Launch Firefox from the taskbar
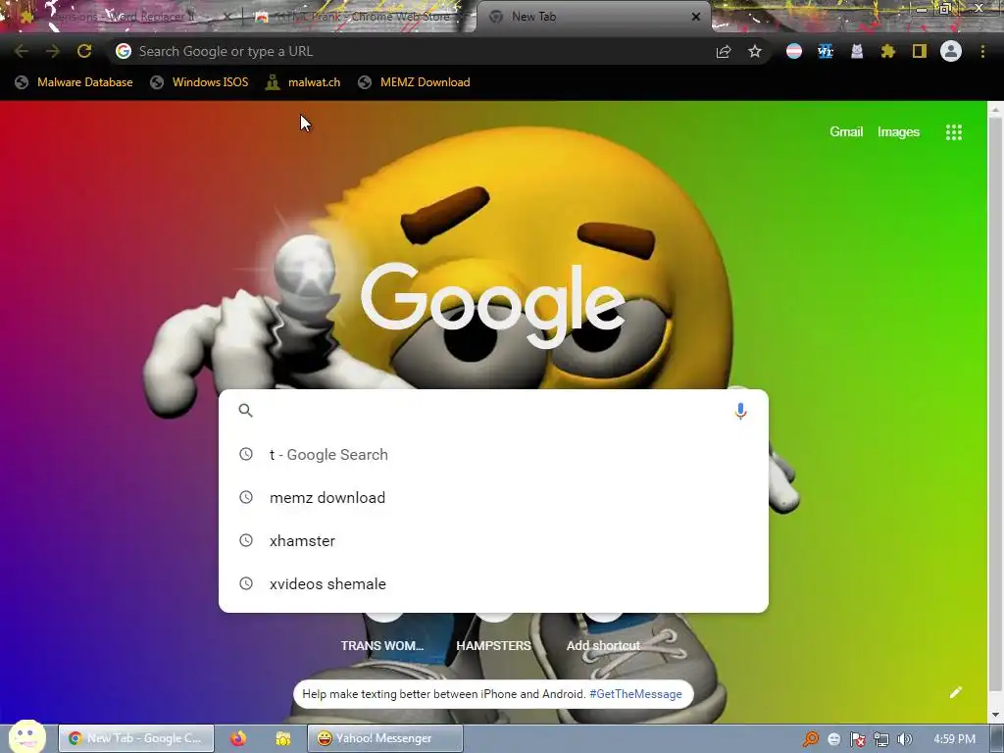 click(238, 738)
